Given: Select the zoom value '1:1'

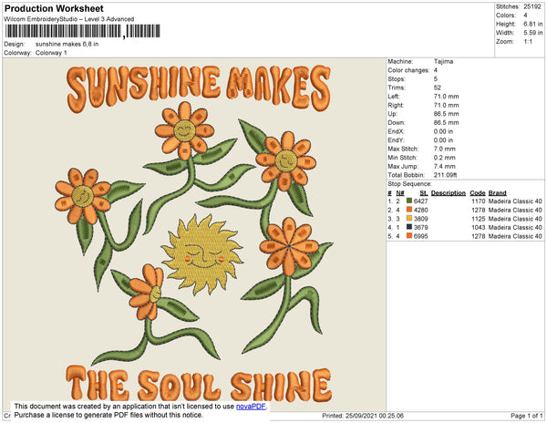Looking at the screenshot, I should click(x=528, y=42).
